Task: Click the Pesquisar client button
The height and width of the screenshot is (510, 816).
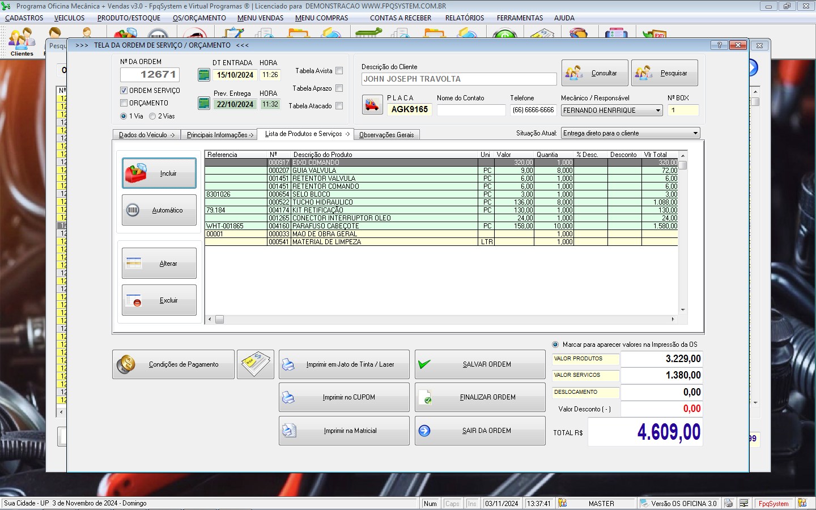Action: 665,73
